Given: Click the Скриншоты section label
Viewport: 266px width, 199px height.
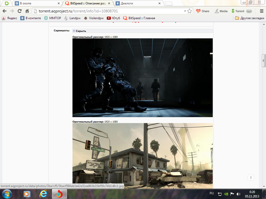Looking at the screenshot, I should coord(62,31).
